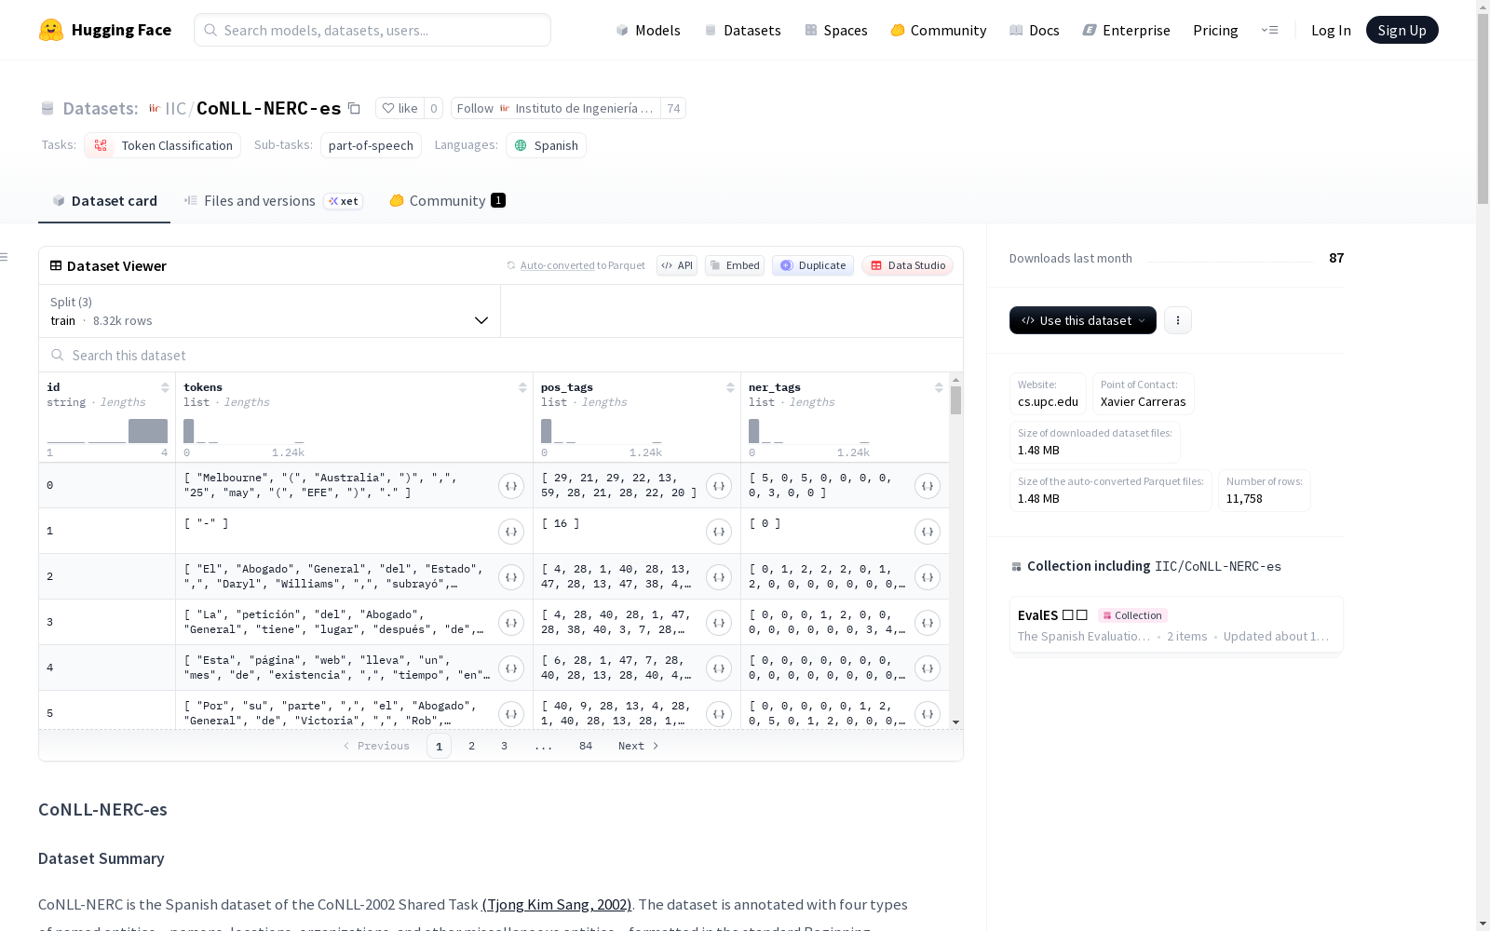Focus the Search this dataset field
1490x931 pixels.
(501, 356)
